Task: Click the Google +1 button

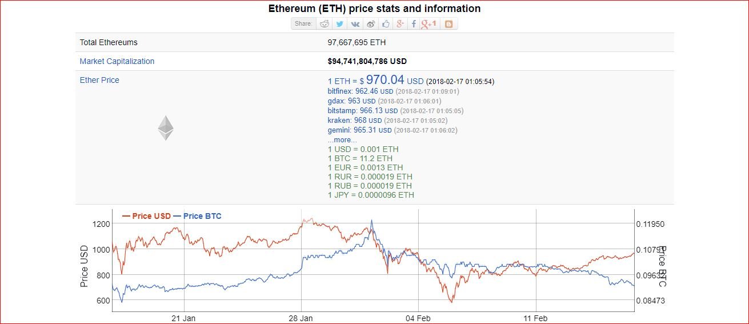Action: click(428, 24)
